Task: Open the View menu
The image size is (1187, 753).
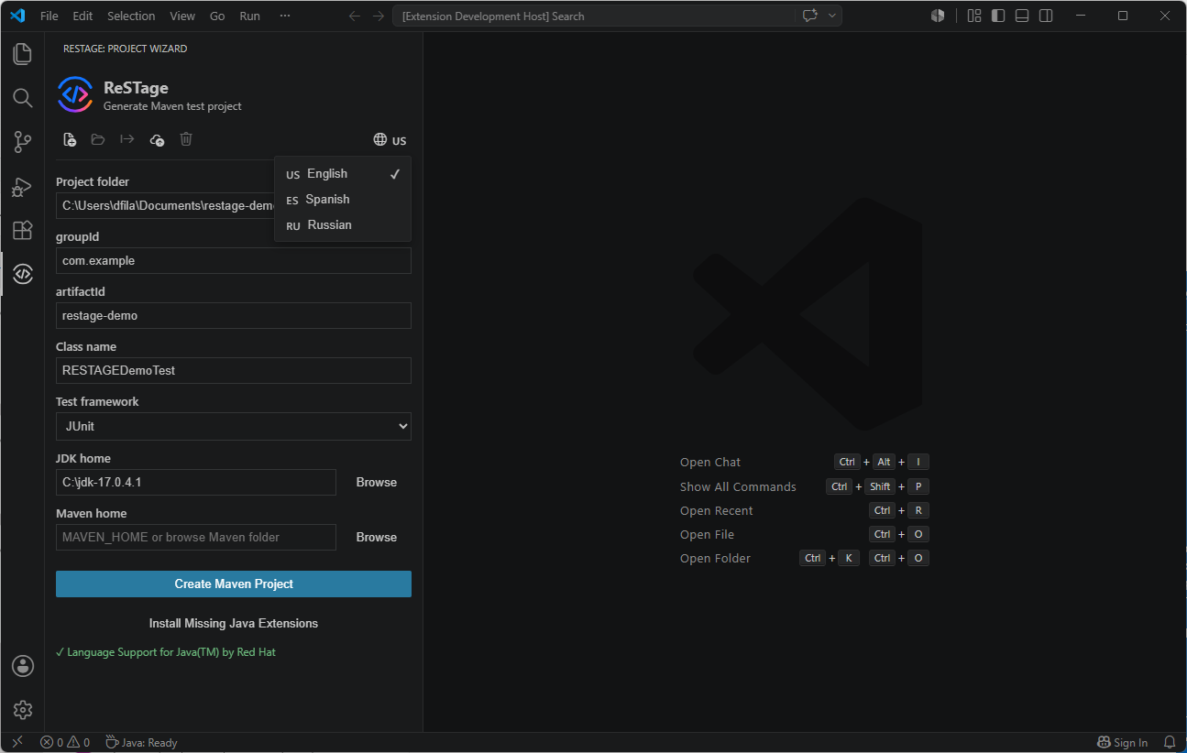Action: (182, 16)
